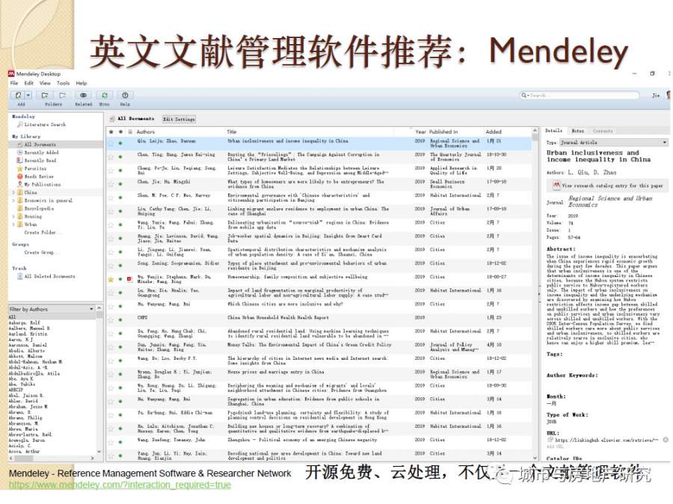Open the Help menu

pos(82,83)
